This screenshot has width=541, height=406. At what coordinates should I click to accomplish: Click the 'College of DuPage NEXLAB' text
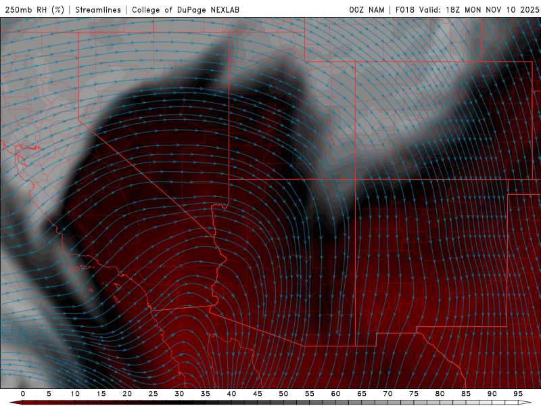point(185,9)
